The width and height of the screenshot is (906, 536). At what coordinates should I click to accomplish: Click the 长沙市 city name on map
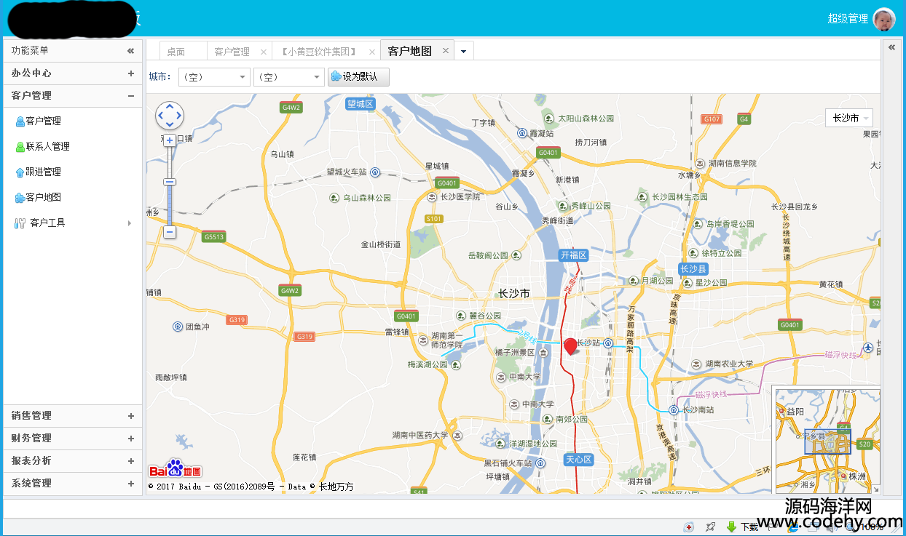pyautogui.click(x=514, y=294)
